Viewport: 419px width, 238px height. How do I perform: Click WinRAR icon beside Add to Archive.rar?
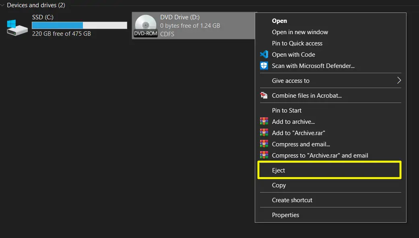[264, 133]
